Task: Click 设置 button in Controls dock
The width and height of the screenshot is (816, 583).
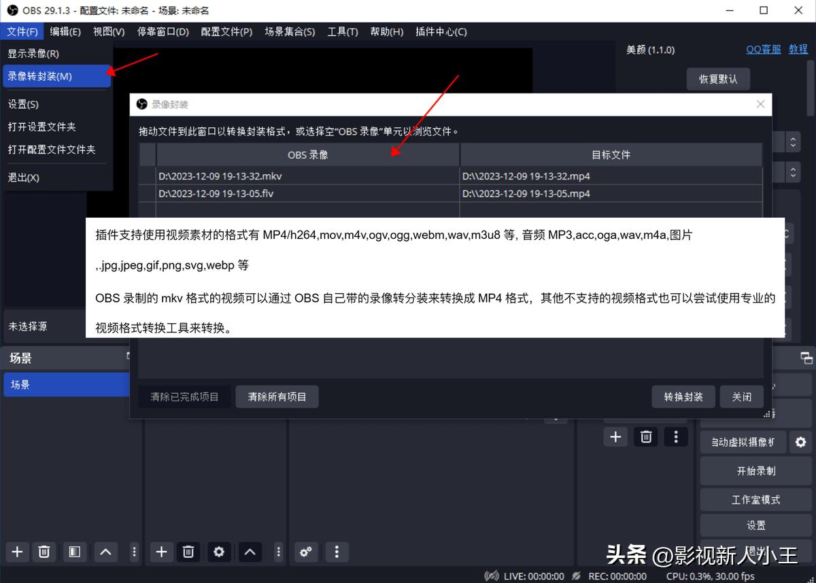Action: pos(755,525)
